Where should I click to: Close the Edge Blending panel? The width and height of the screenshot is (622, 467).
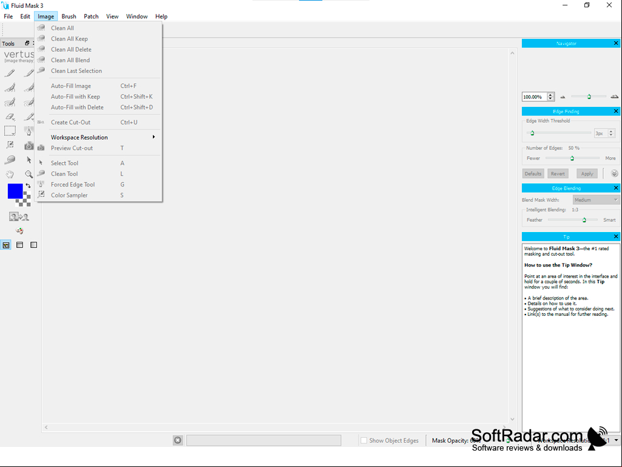[616, 188]
